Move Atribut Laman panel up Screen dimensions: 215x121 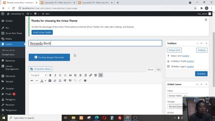pos(197,84)
